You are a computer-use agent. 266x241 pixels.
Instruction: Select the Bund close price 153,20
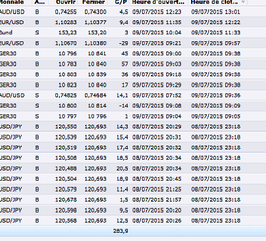(x=97, y=32)
